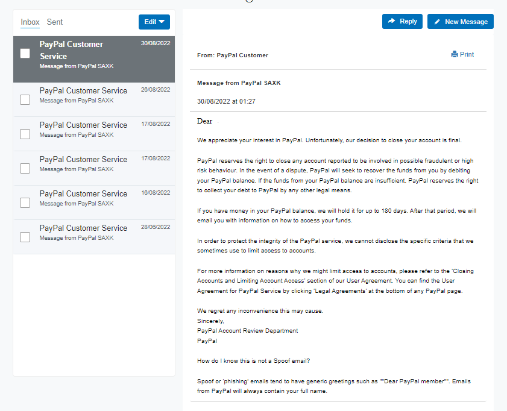This screenshot has height=411, width=507.
Task: Tick the checkbox for the 16/08/2022 message
Action: point(25,203)
